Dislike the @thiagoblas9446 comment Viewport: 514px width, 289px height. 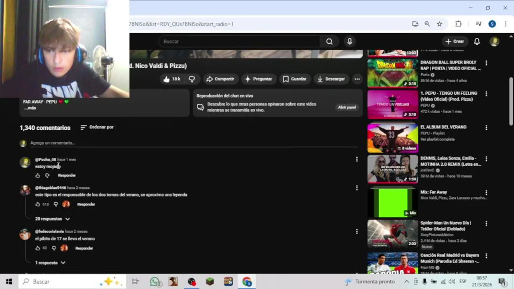tap(55, 204)
